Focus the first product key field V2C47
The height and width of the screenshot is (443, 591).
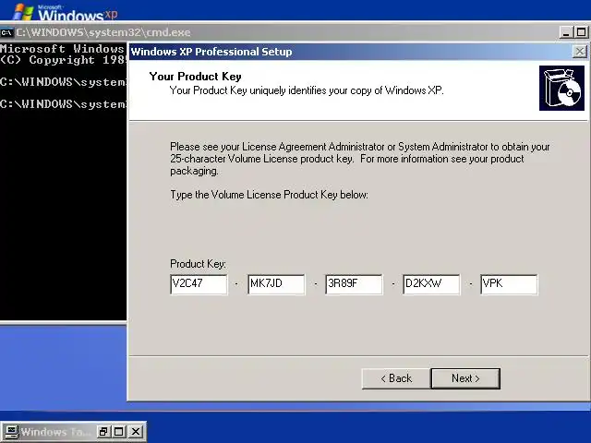[199, 284]
